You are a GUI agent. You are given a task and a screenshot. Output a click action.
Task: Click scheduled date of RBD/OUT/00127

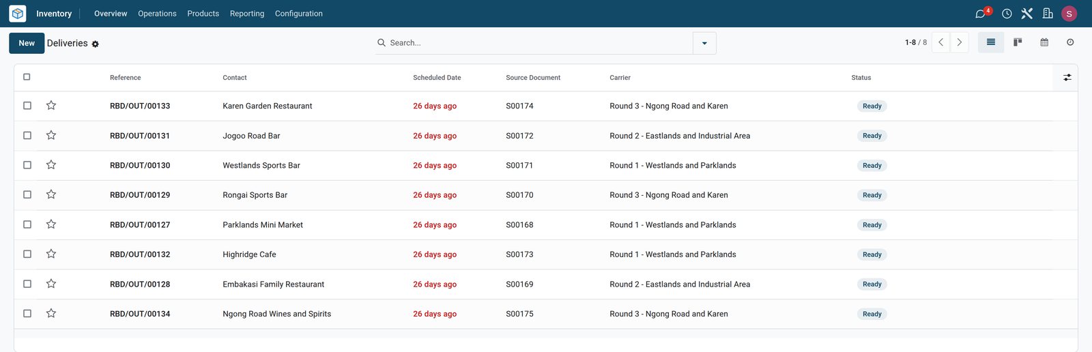(x=435, y=224)
